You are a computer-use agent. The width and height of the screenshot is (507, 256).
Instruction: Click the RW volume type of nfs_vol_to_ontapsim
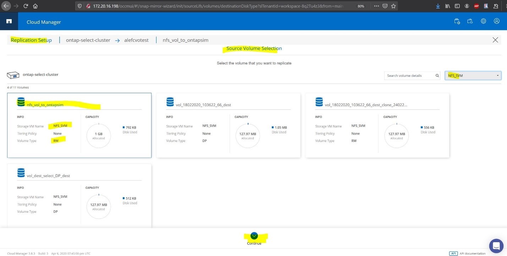point(56,141)
